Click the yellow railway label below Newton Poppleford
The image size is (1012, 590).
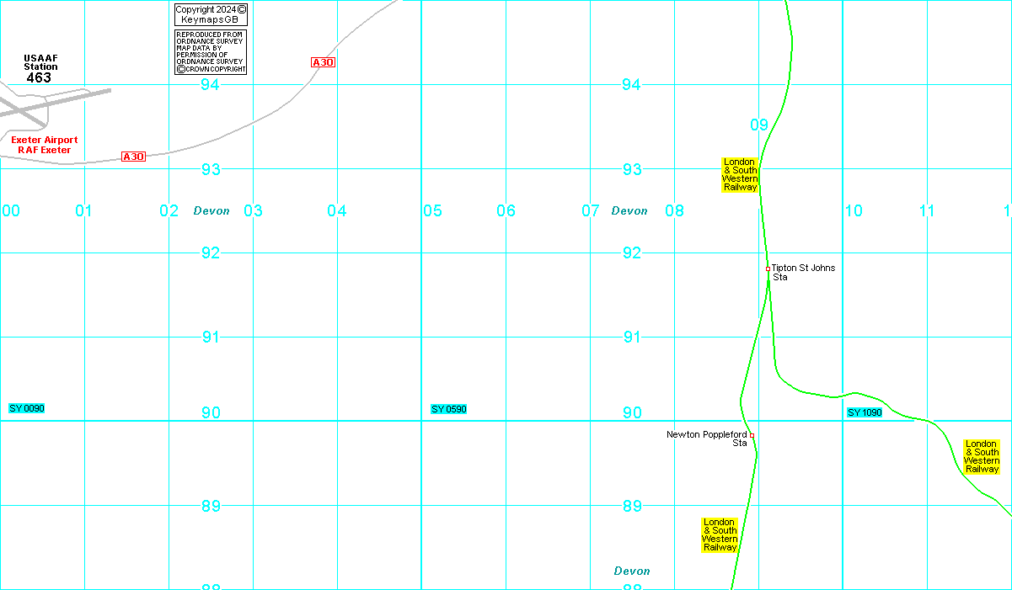click(x=720, y=535)
